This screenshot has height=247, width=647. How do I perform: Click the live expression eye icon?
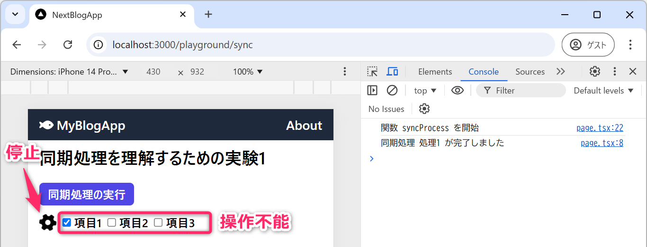click(x=457, y=90)
